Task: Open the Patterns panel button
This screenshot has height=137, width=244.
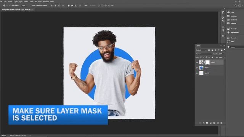Action: coord(231,24)
